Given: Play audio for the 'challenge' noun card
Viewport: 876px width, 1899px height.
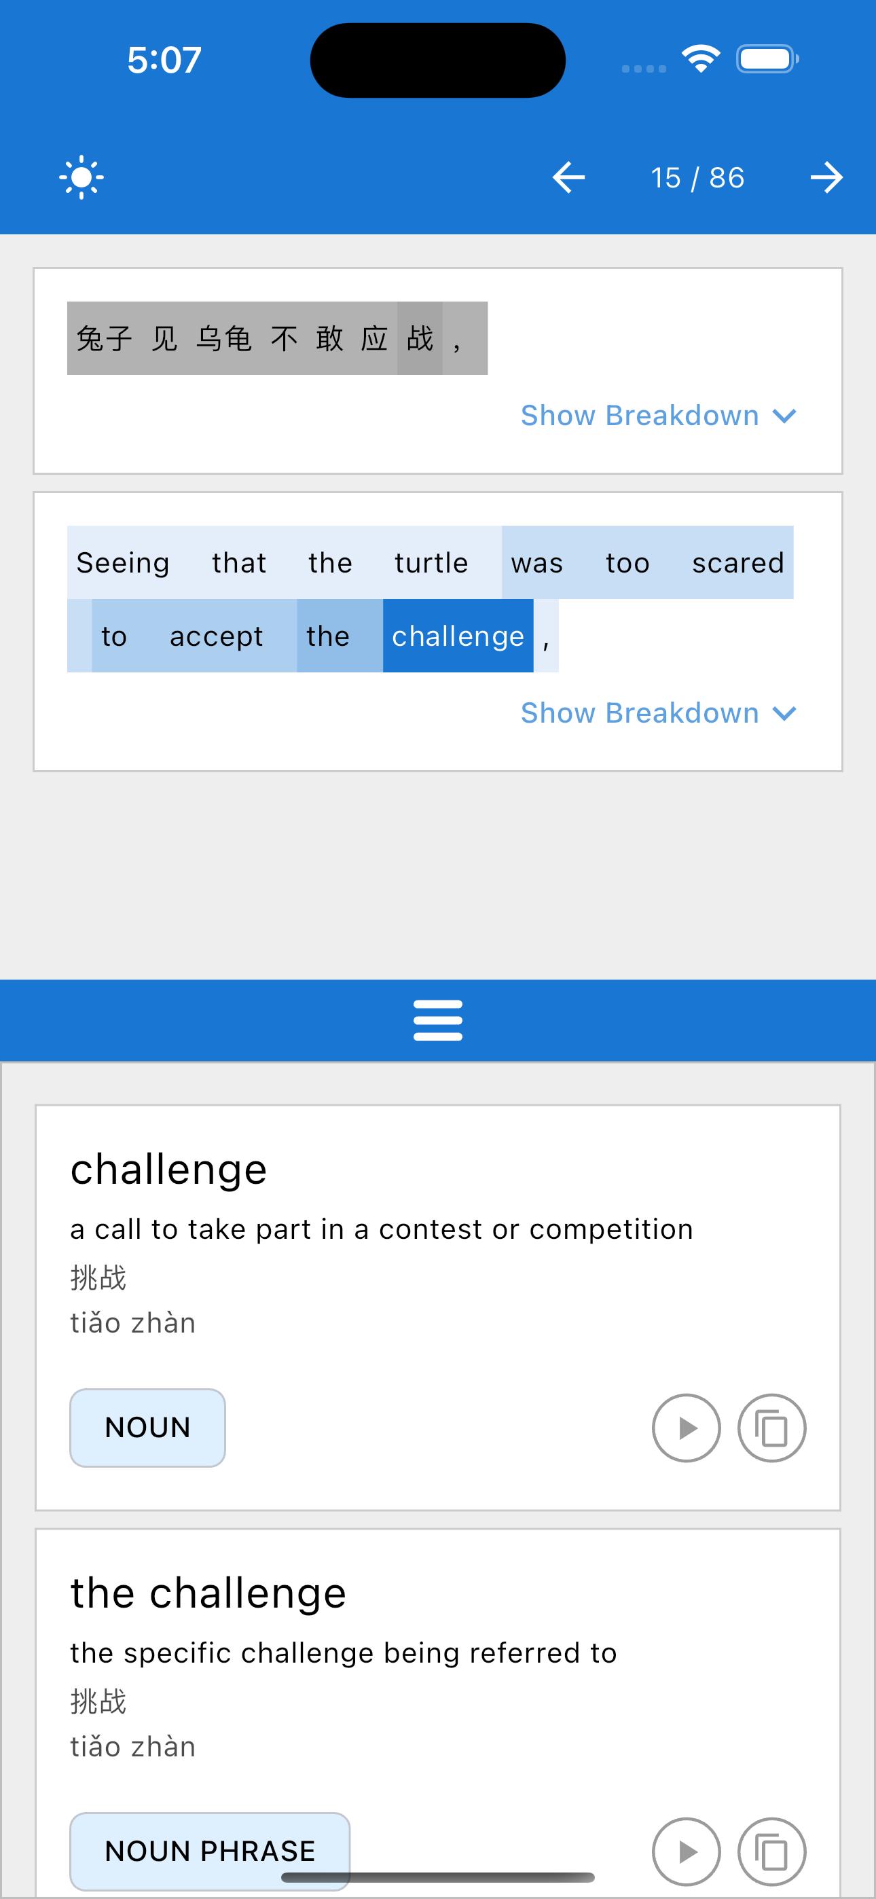Looking at the screenshot, I should coord(686,1428).
